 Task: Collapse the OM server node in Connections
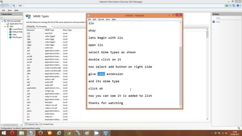[x=2, y=21]
